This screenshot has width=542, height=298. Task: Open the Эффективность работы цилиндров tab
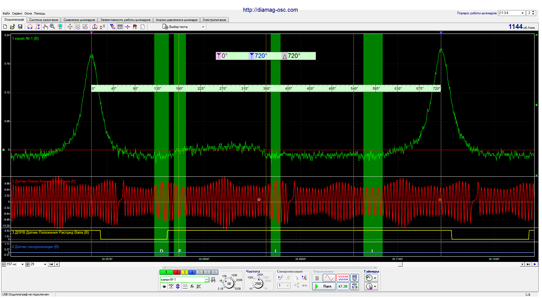click(125, 20)
